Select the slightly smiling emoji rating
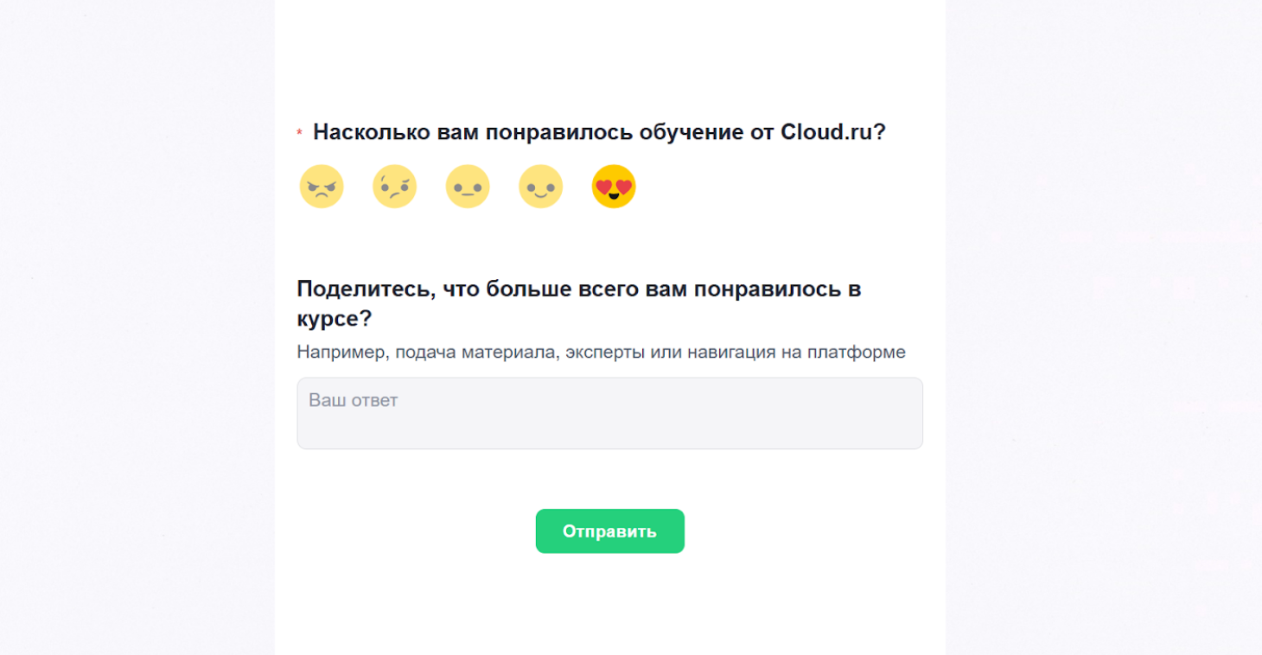1262x655 pixels. (540, 187)
